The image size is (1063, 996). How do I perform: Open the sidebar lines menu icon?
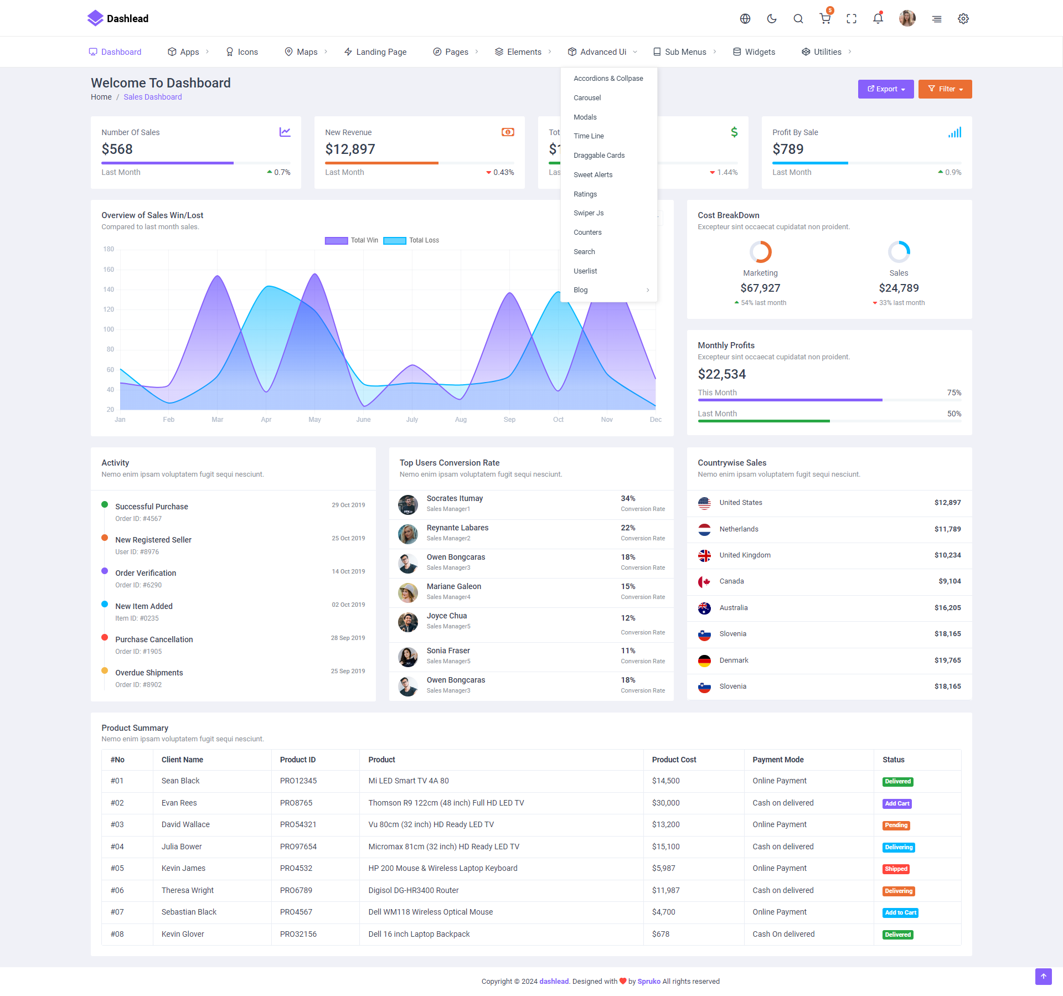click(937, 19)
